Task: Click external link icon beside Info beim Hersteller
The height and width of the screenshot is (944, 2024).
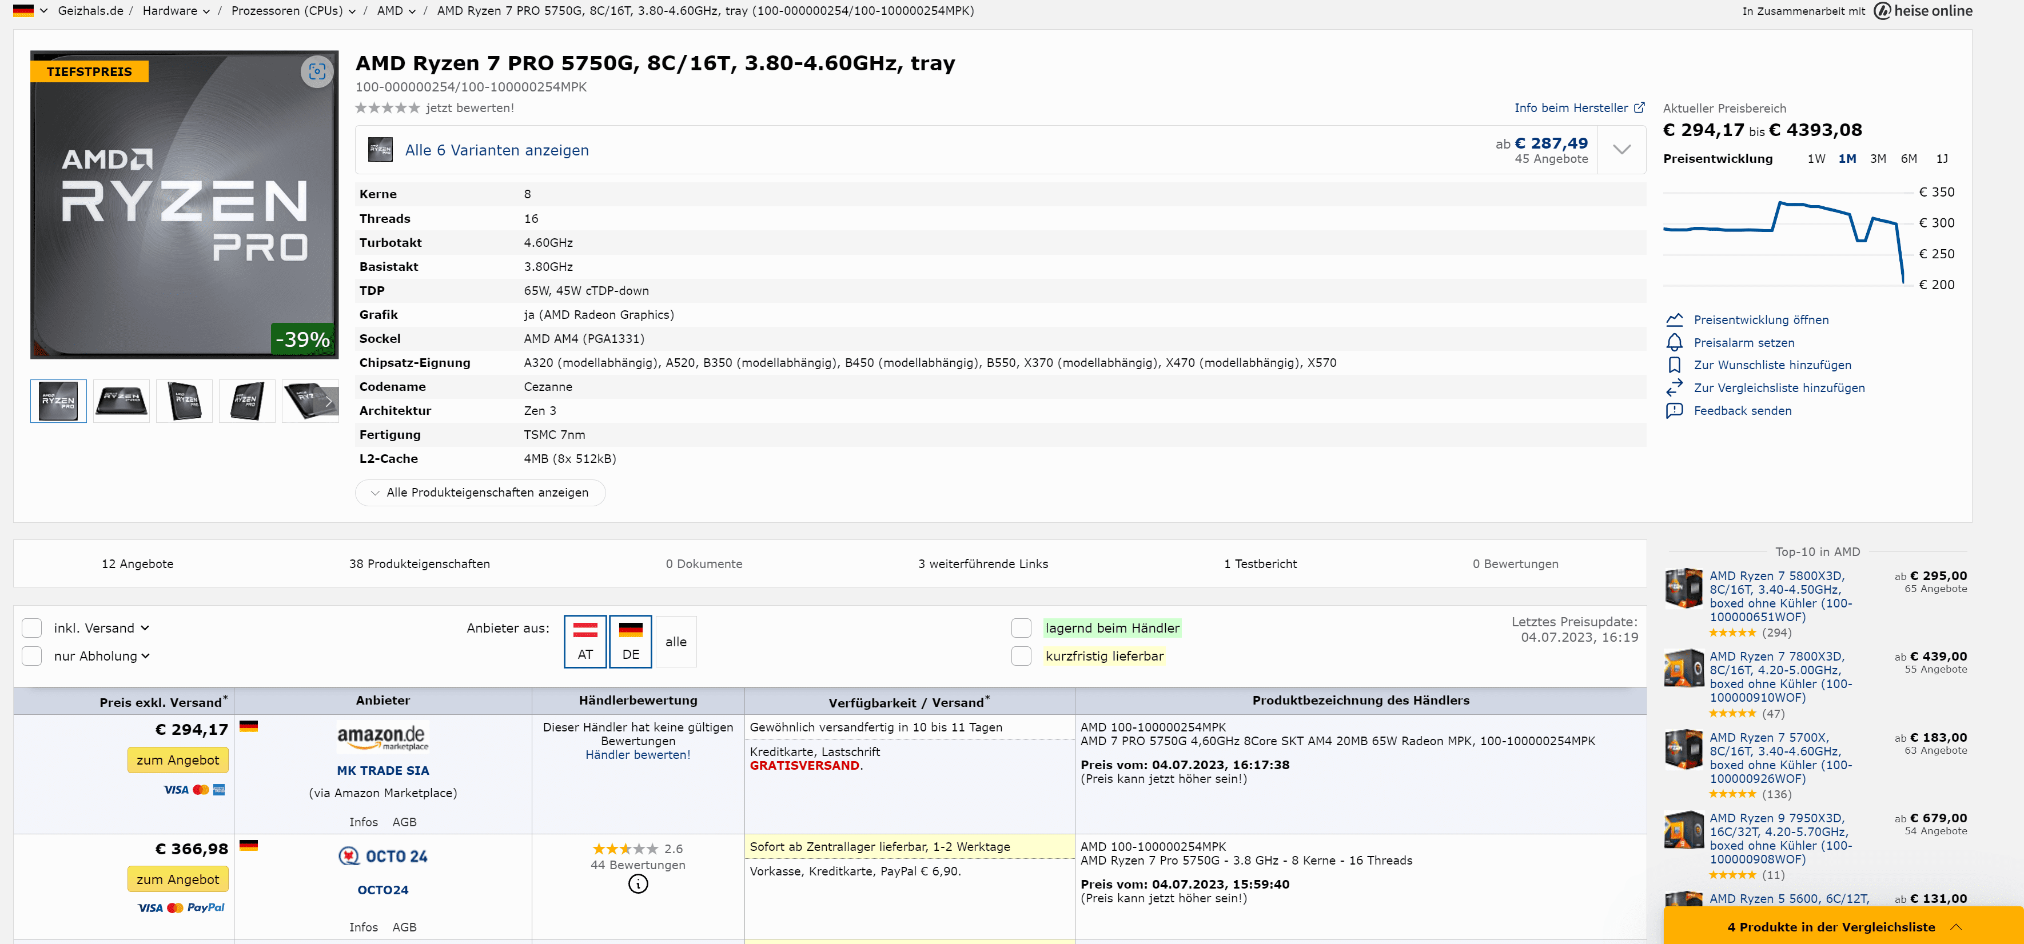Action: (x=1639, y=107)
